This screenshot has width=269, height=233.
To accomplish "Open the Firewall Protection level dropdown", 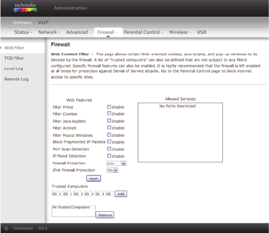I will click(116, 163).
